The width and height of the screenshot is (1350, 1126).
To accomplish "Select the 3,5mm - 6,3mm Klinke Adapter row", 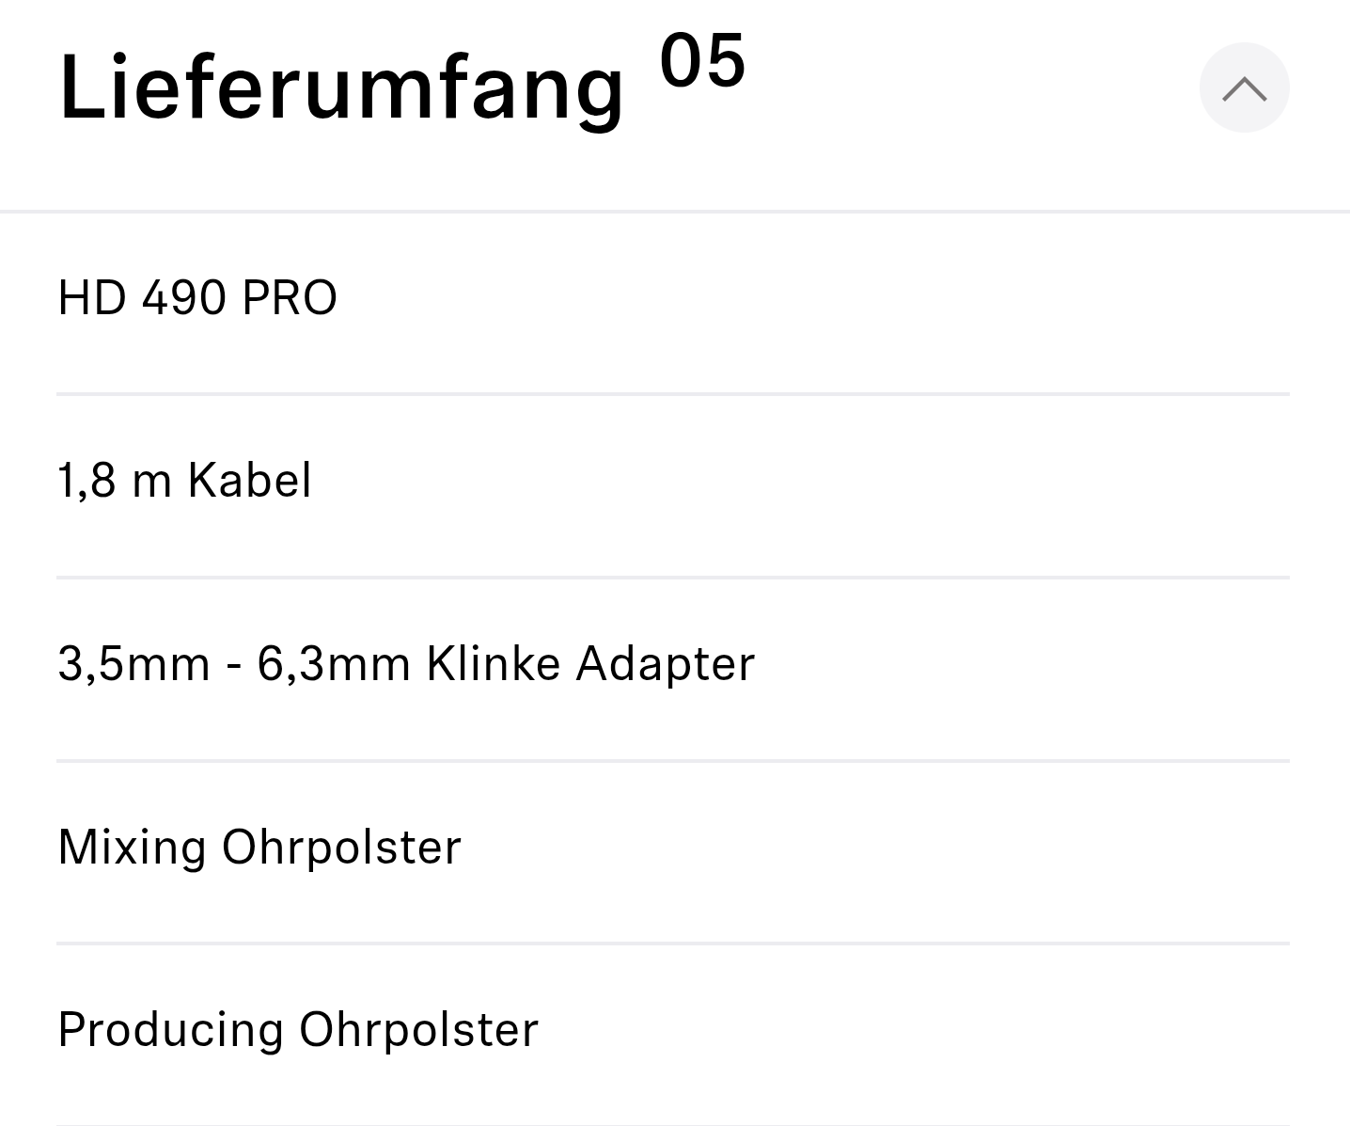I will click(x=406, y=664).
